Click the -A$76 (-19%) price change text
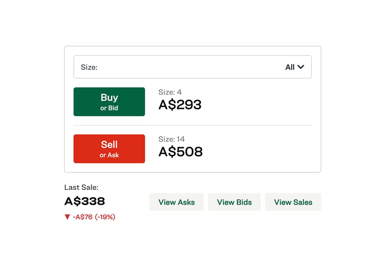This screenshot has height=253, width=379. pos(94,217)
